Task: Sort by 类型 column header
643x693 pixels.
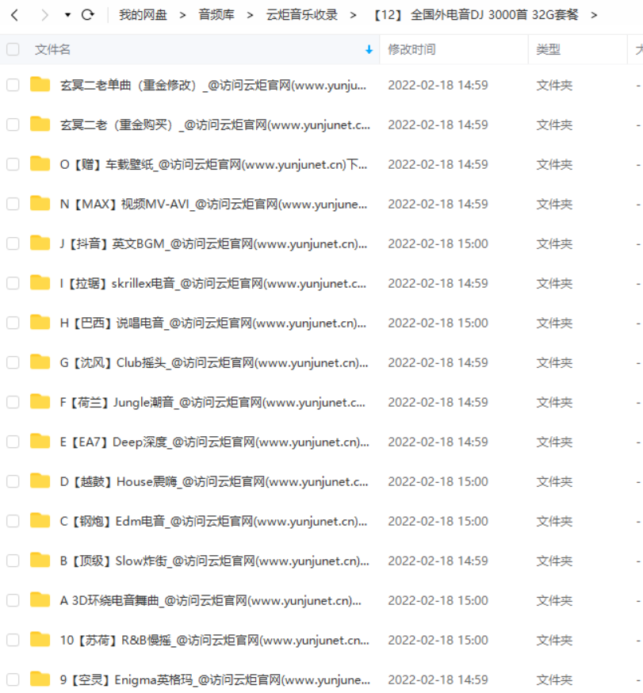Action: (548, 49)
